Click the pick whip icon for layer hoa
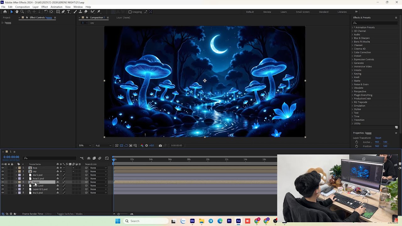 pyautogui.click(x=86, y=168)
